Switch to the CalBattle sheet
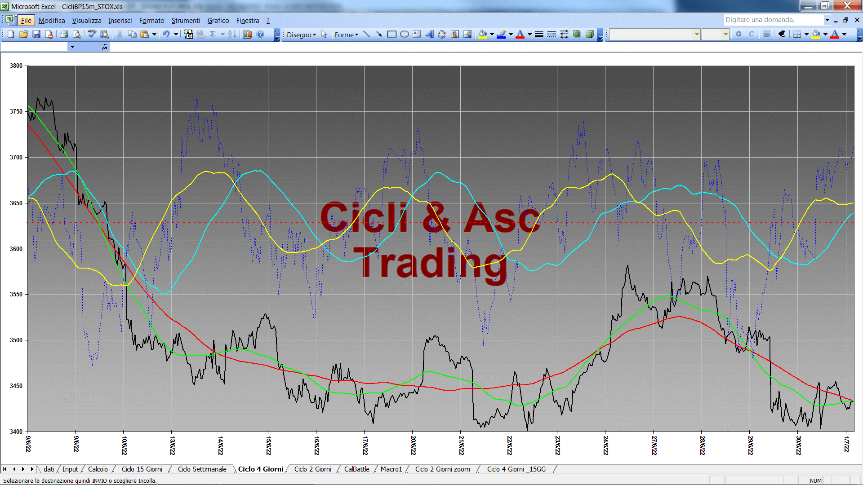 pyautogui.click(x=356, y=469)
